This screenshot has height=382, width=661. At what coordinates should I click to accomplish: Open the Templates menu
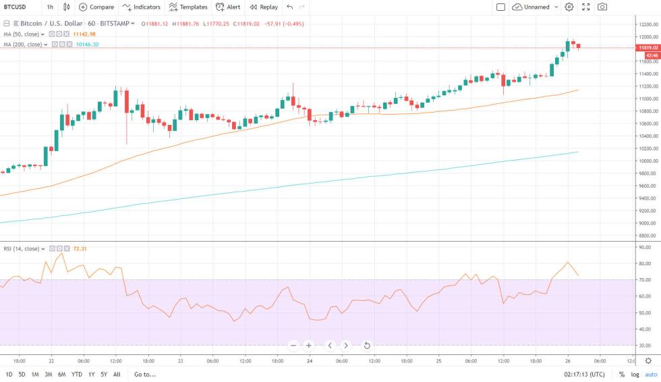coord(188,7)
